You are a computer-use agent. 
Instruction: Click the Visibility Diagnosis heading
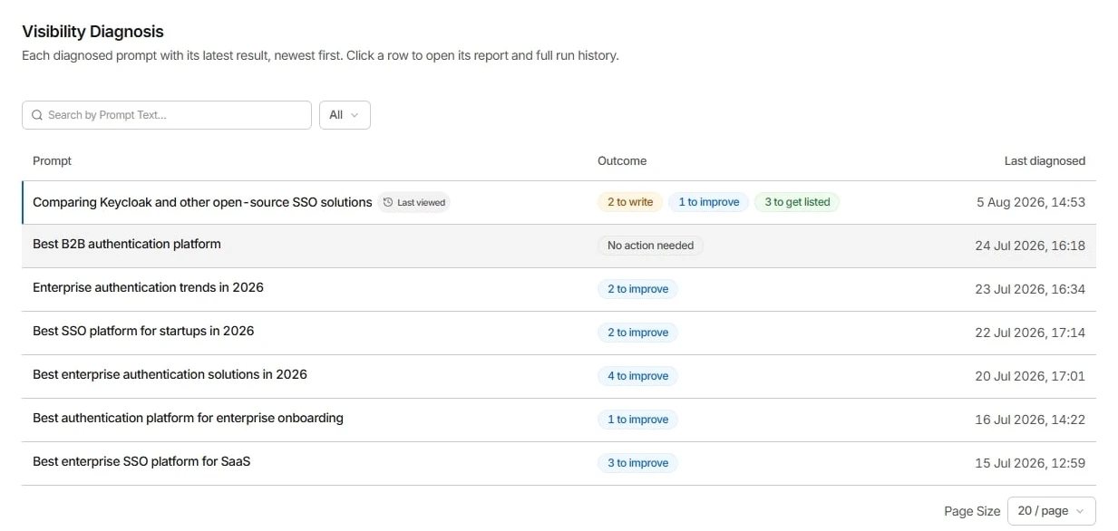click(92, 32)
